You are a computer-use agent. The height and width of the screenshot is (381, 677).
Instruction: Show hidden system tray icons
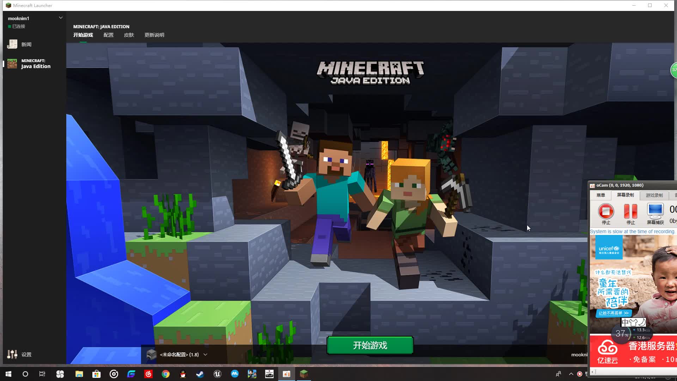[571, 374]
